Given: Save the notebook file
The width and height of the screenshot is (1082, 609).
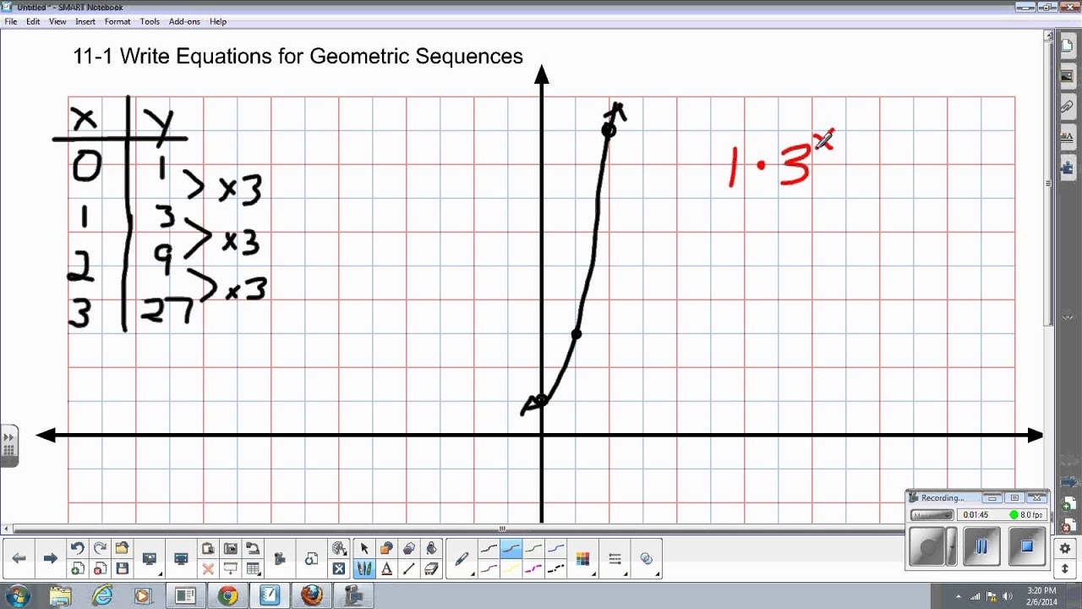Looking at the screenshot, I should [122, 568].
